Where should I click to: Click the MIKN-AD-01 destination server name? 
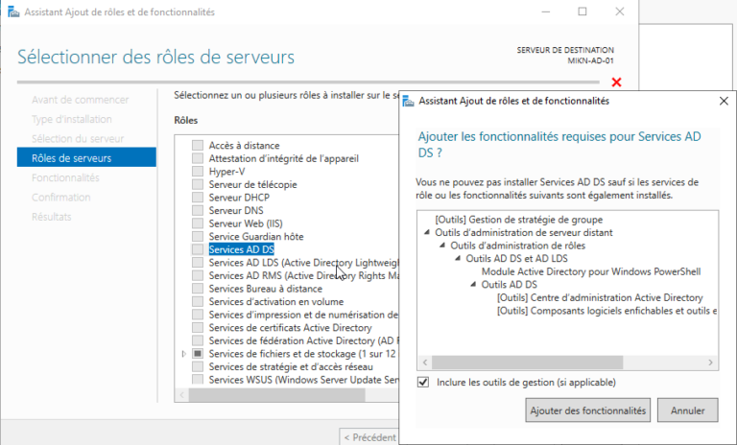[590, 60]
